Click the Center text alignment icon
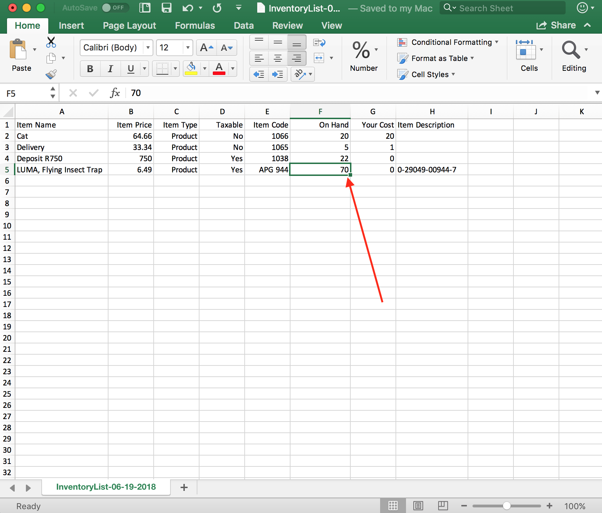The width and height of the screenshot is (602, 513). 278,58
